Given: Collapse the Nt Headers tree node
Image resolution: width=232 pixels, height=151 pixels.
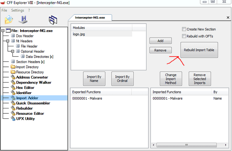Looking at the screenshot, I should tap(8, 41).
